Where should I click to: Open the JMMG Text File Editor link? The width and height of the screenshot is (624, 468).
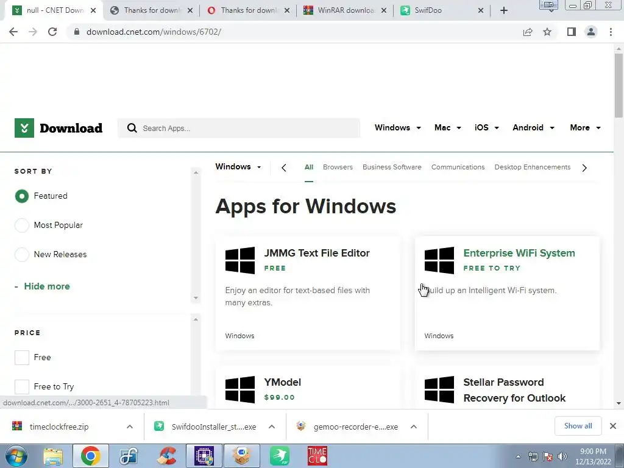tap(317, 253)
